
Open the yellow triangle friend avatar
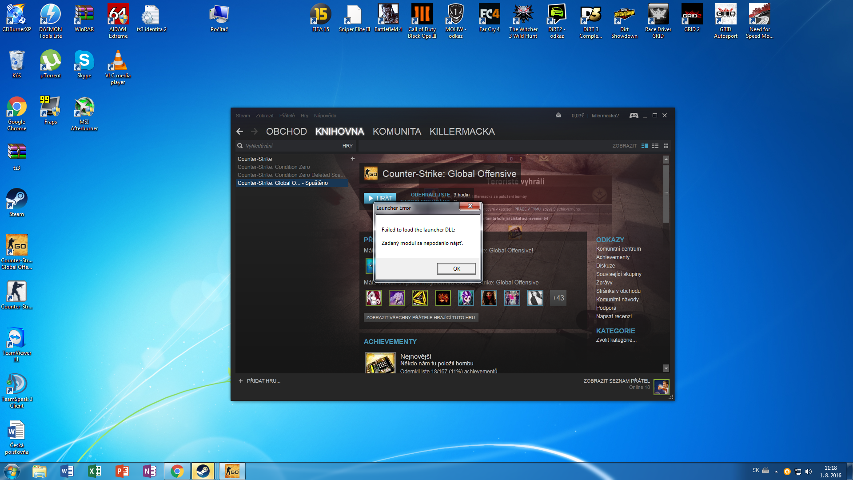point(420,298)
